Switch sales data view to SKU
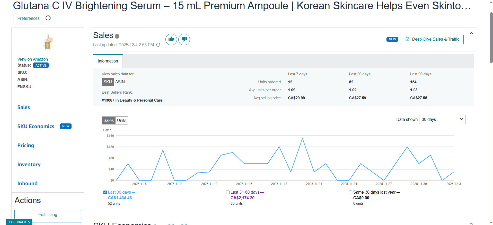This screenshot has width=493, height=225. pyautogui.click(x=108, y=82)
